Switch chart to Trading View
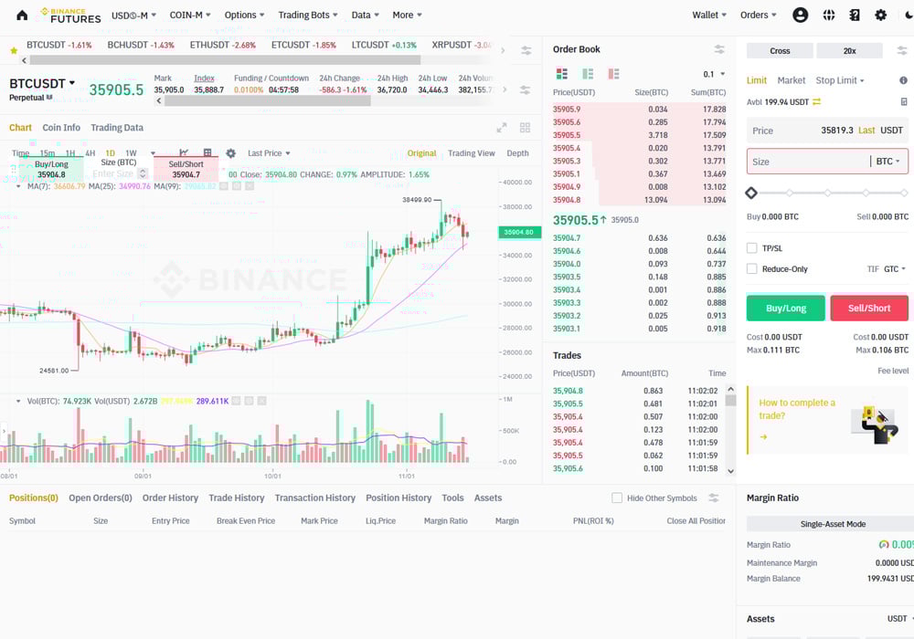Viewport: 914px width, 639px height. 471,153
